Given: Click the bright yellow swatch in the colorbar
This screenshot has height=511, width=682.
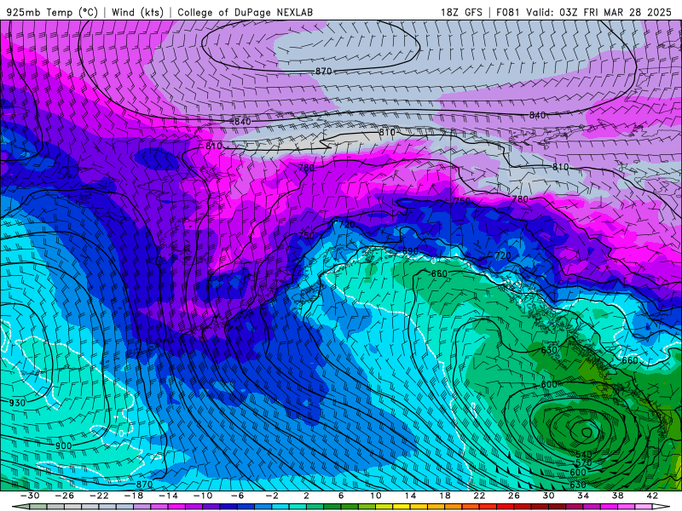Looking at the screenshot, I should tap(401, 506).
